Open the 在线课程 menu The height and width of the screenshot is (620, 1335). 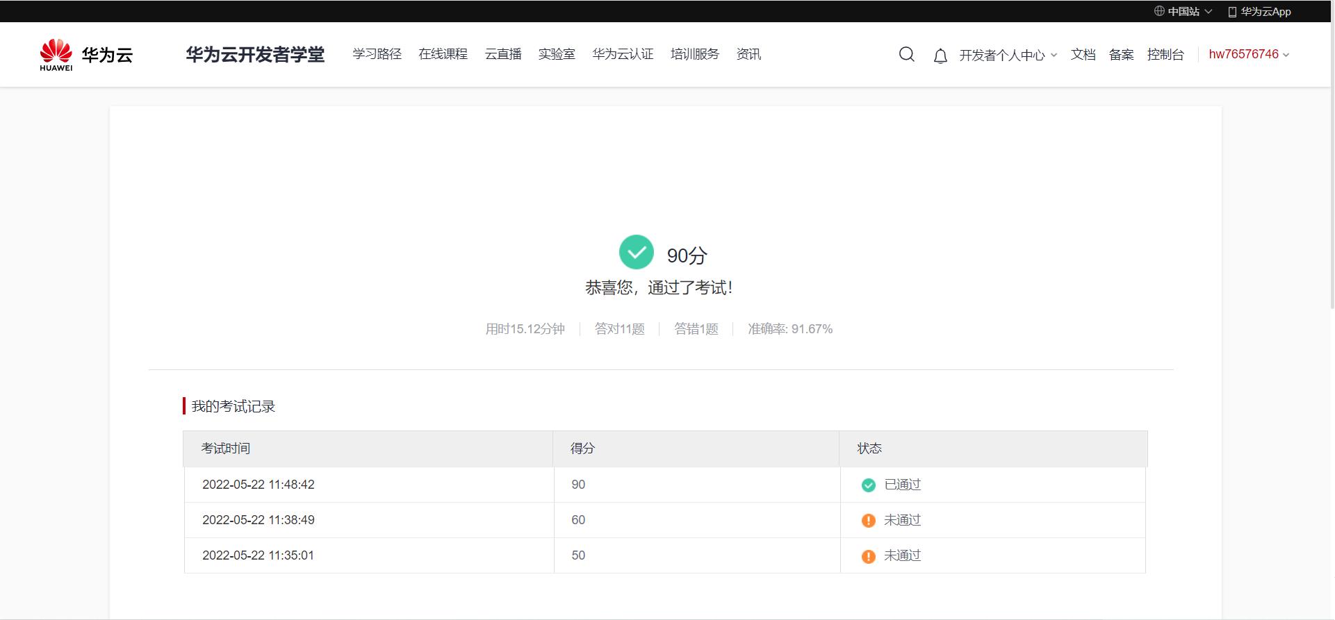coord(443,54)
